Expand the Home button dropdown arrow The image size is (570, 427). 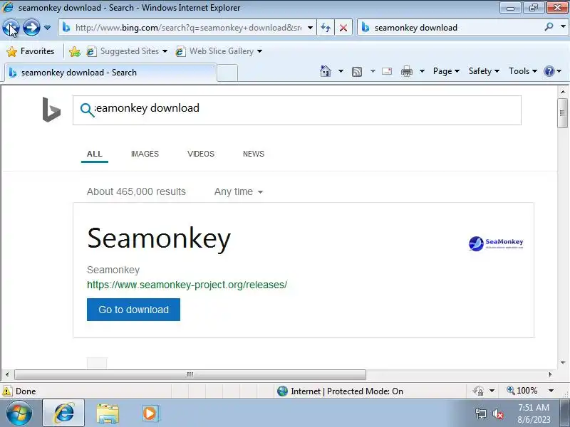(341, 71)
